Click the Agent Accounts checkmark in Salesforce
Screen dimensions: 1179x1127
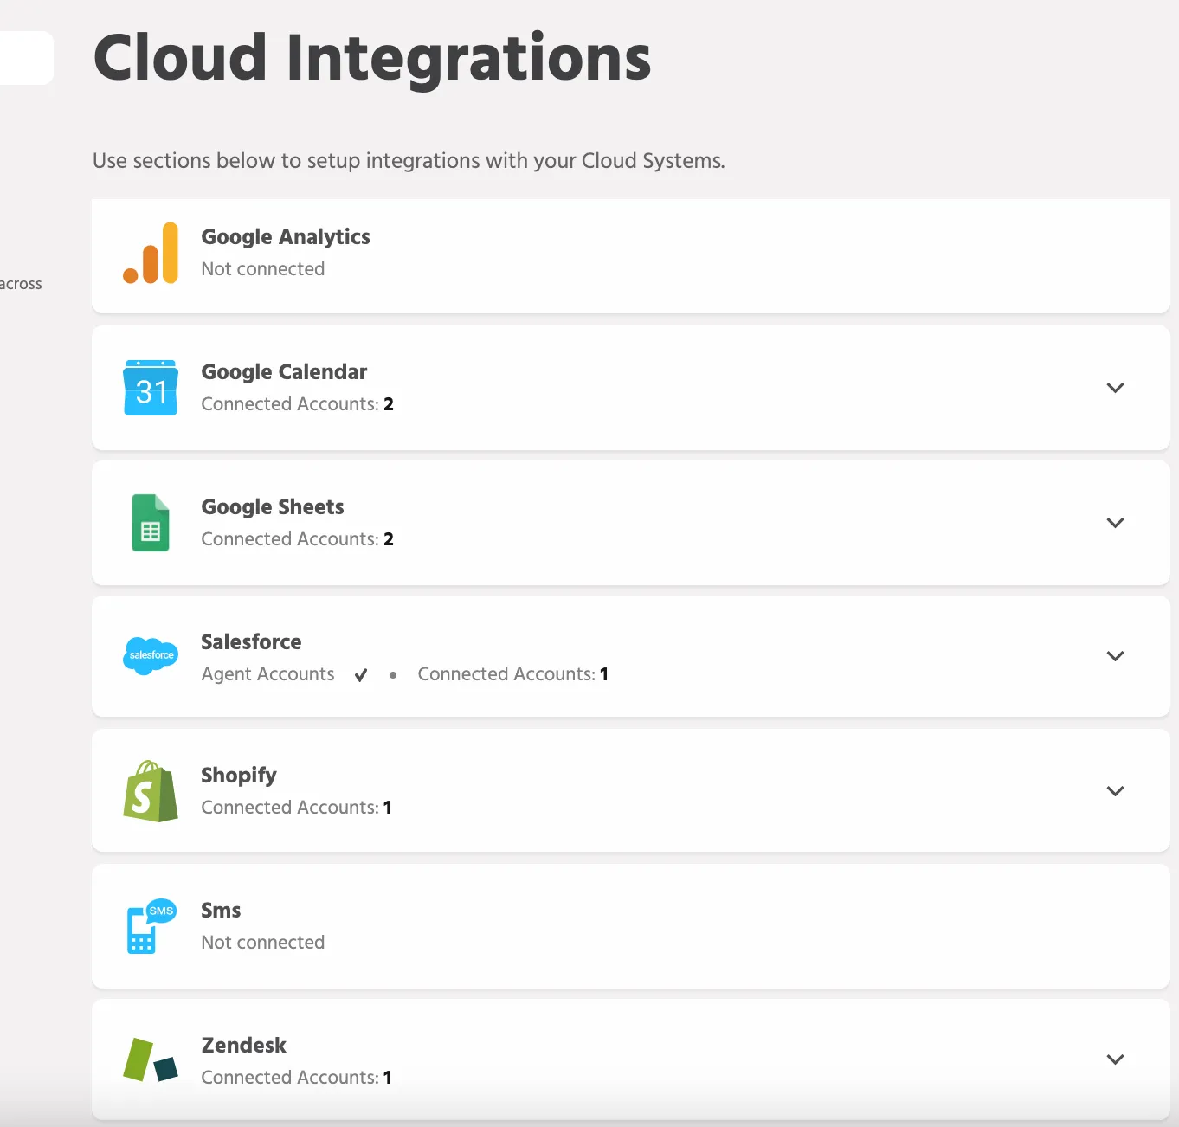[361, 675]
